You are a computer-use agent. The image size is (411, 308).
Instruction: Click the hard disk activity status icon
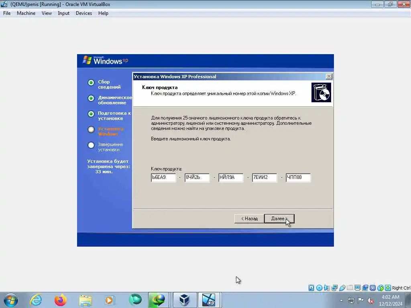[311, 288]
